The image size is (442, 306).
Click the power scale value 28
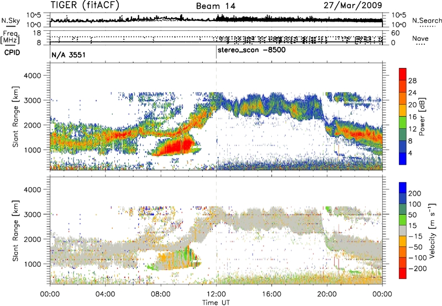[x=412, y=81]
